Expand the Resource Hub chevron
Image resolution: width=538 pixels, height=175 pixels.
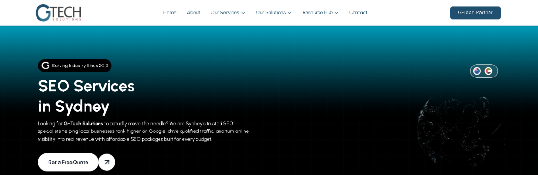click(336, 13)
